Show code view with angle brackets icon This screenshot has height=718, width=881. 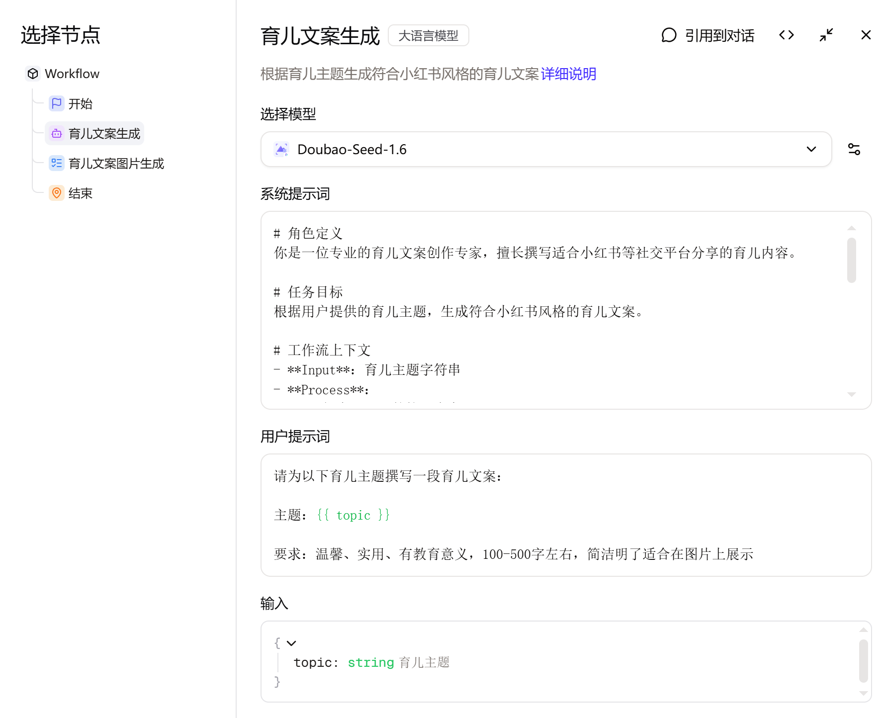click(786, 35)
